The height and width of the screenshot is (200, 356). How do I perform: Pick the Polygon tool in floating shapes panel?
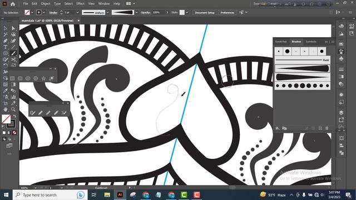[36, 78]
